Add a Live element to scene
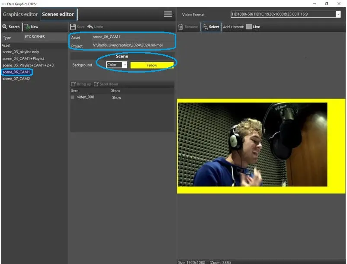The height and width of the screenshot is (264, 347). pos(249,27)
